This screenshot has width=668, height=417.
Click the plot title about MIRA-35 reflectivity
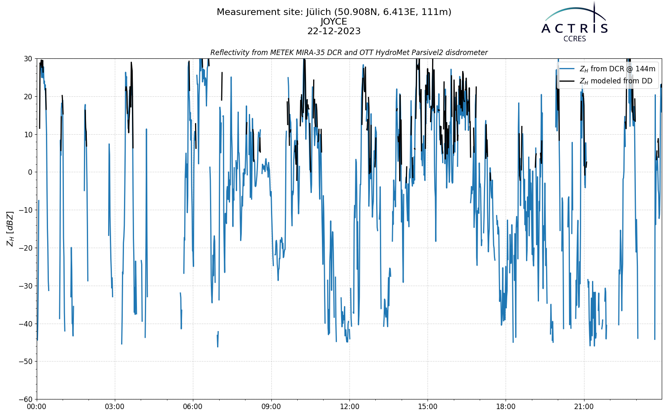349,53
